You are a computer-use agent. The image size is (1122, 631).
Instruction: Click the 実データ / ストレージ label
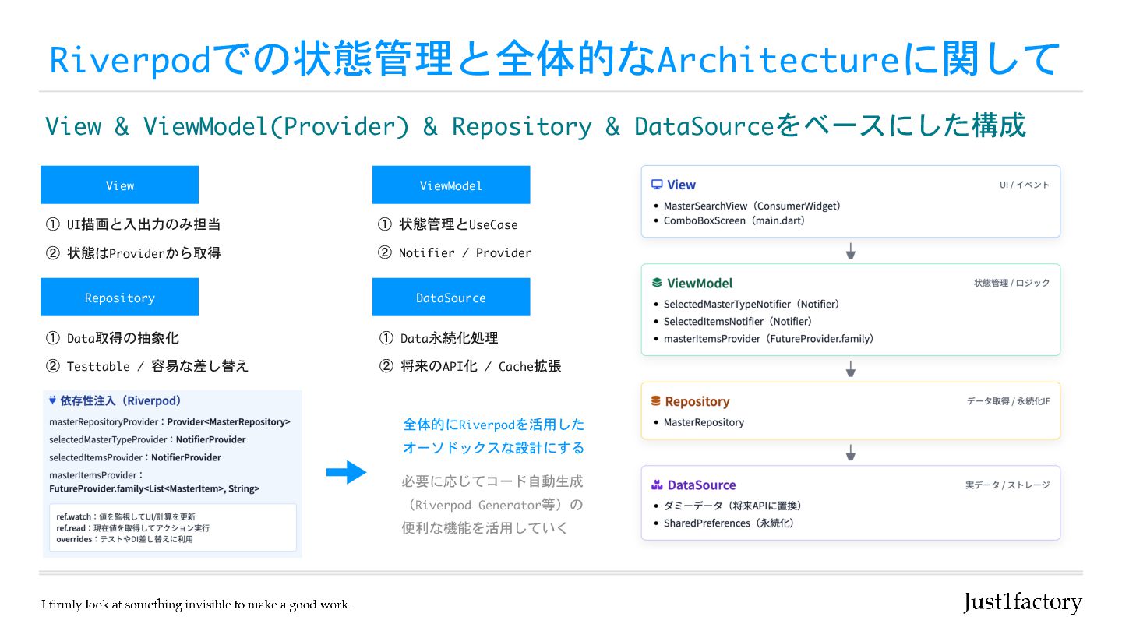1007,485
